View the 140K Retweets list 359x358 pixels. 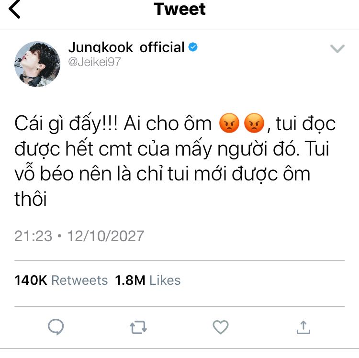[61, 280]
